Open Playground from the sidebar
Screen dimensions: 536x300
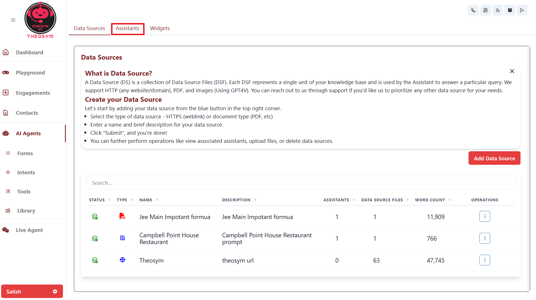tap(30, 73)
